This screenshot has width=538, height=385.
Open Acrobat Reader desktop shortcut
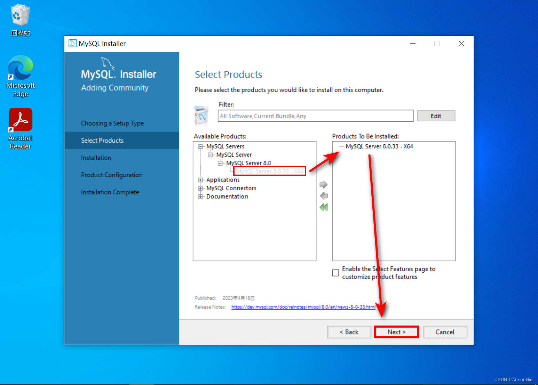(x=21, y=128)
